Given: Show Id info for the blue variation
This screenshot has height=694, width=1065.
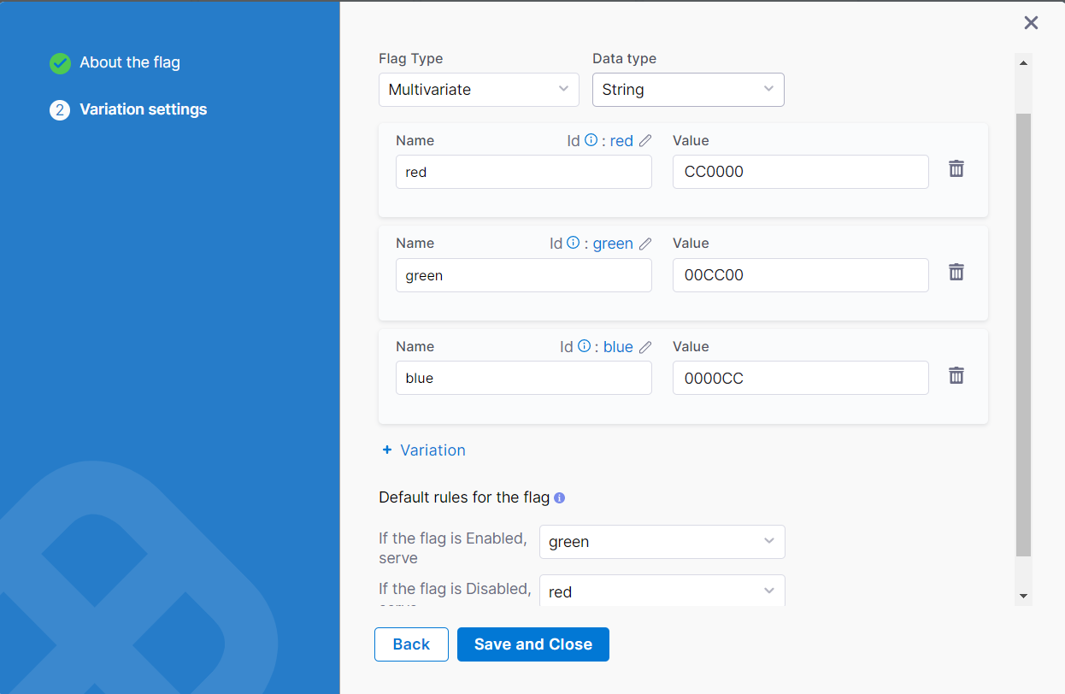Looking at the screenshot, I should (584, 346).
